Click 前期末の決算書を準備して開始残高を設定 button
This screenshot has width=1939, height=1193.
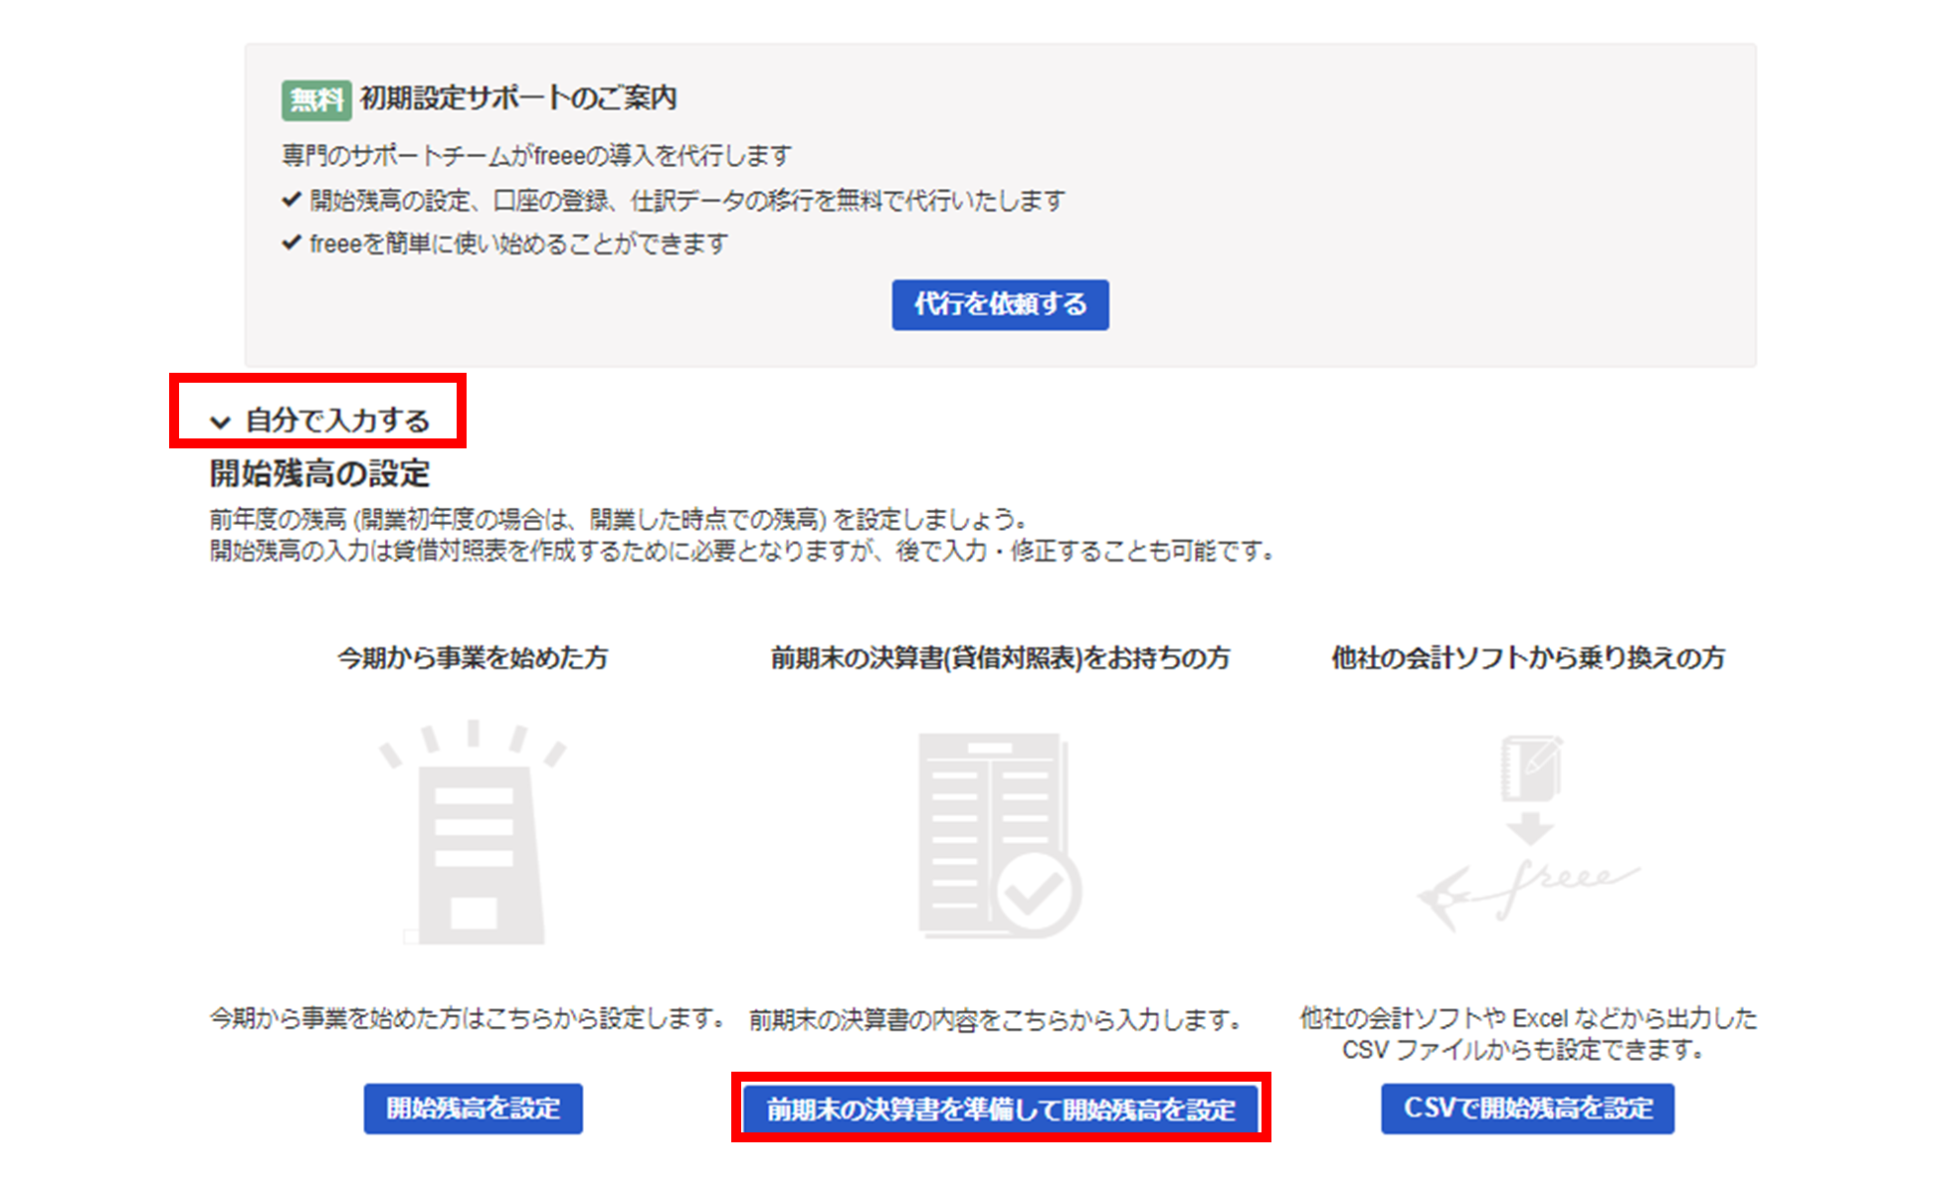coord(1000,1108)
